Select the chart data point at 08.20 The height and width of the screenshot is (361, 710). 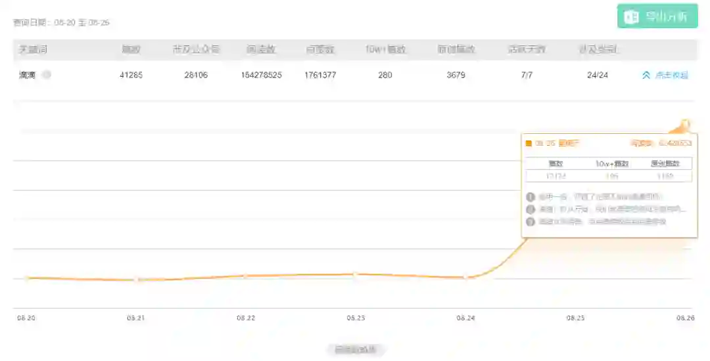pyautogui.click(x=26, y=278)
